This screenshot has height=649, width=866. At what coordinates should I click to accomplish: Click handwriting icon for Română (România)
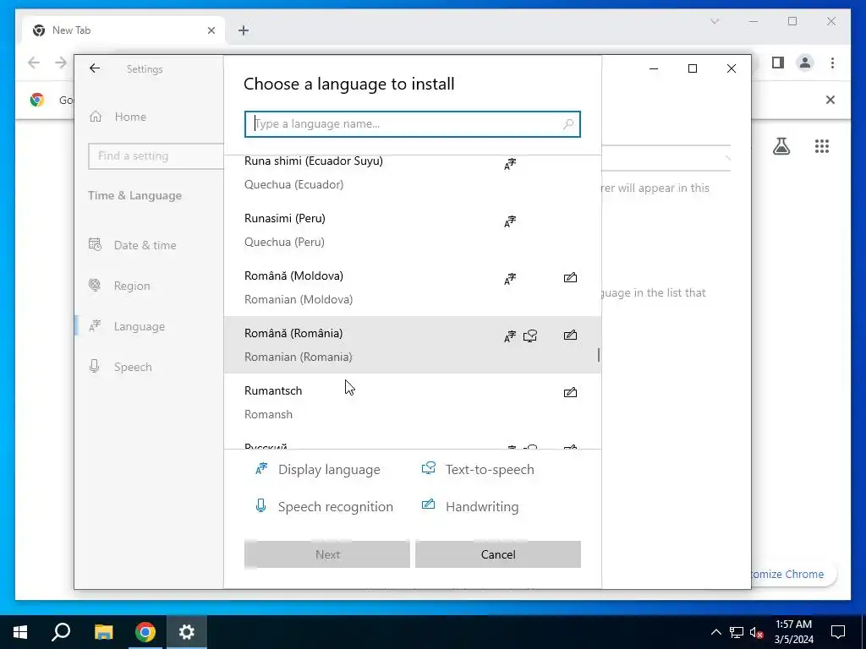point(570,335)
